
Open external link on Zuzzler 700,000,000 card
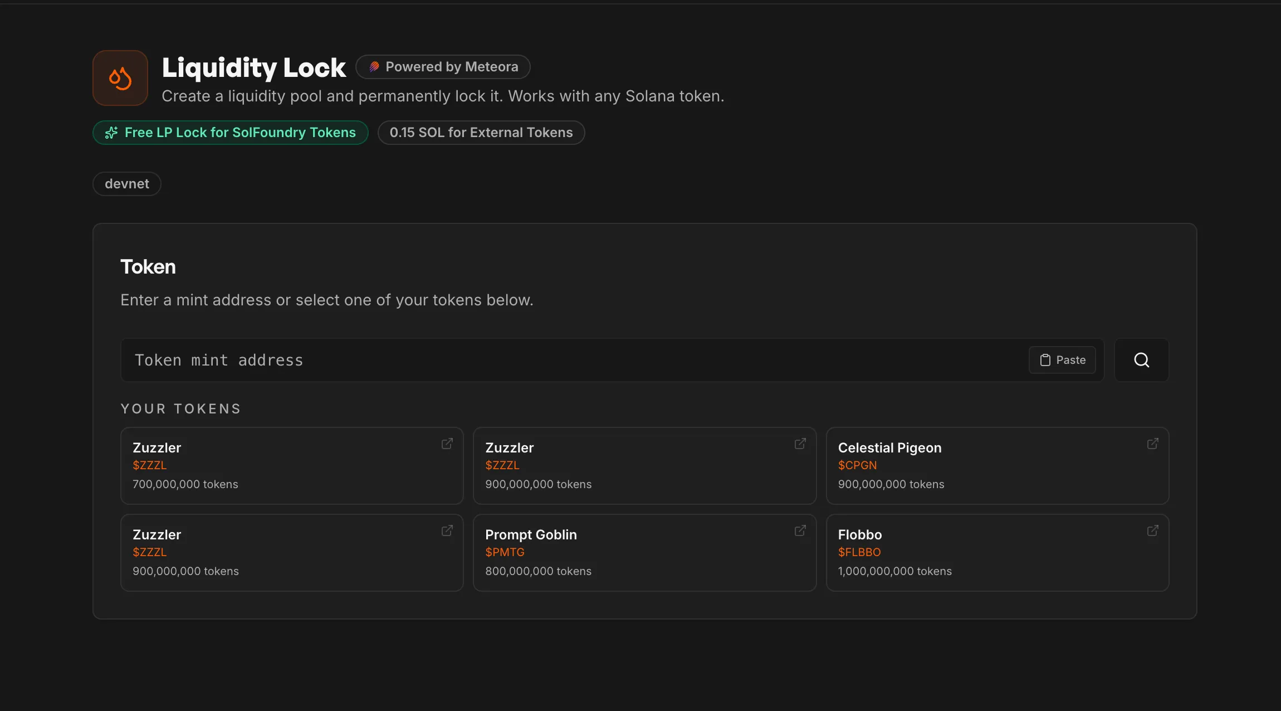(x=447, y=444)
